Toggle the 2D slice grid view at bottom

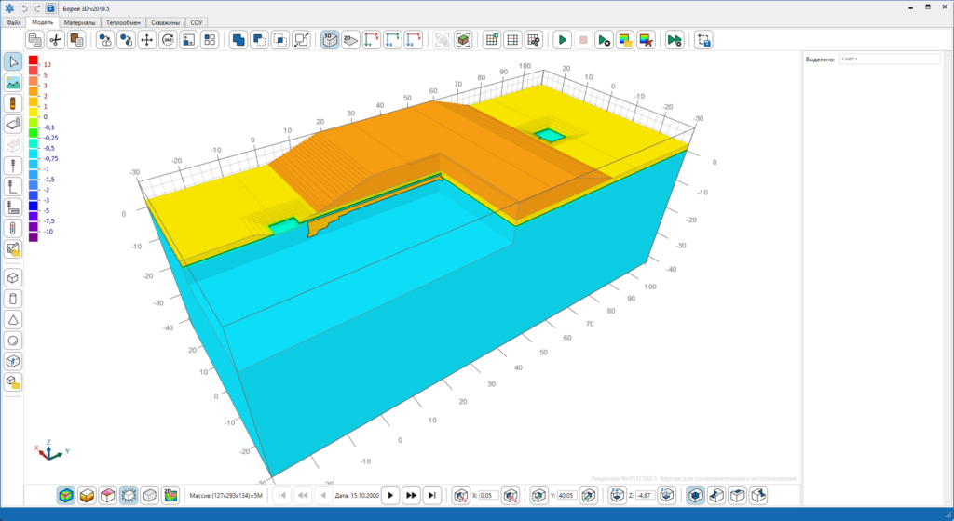point(170,496)
